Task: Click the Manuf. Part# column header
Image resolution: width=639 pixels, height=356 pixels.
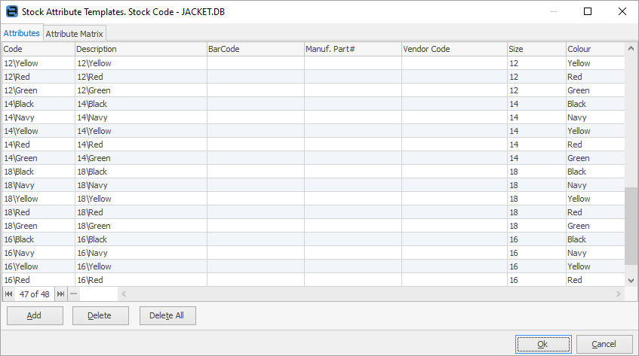Action: click(353, 49)
